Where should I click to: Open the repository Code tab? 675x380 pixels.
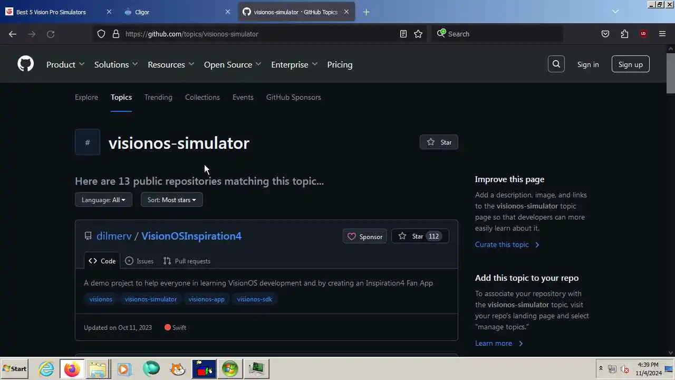tap(102, 261)
